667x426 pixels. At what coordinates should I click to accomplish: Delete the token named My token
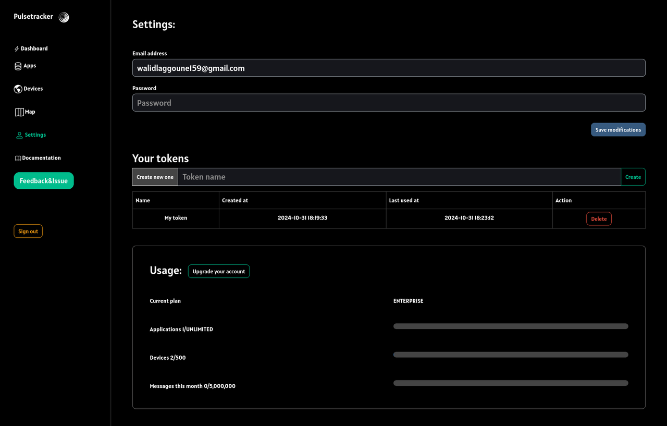click(x=599, y=218)
